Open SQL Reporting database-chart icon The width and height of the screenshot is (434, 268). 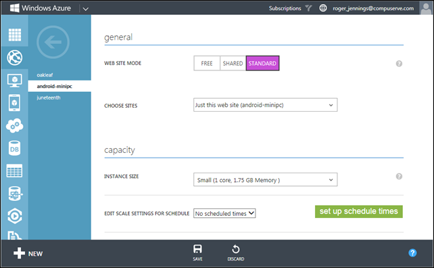pyautogui.click(x=16, y=194)
